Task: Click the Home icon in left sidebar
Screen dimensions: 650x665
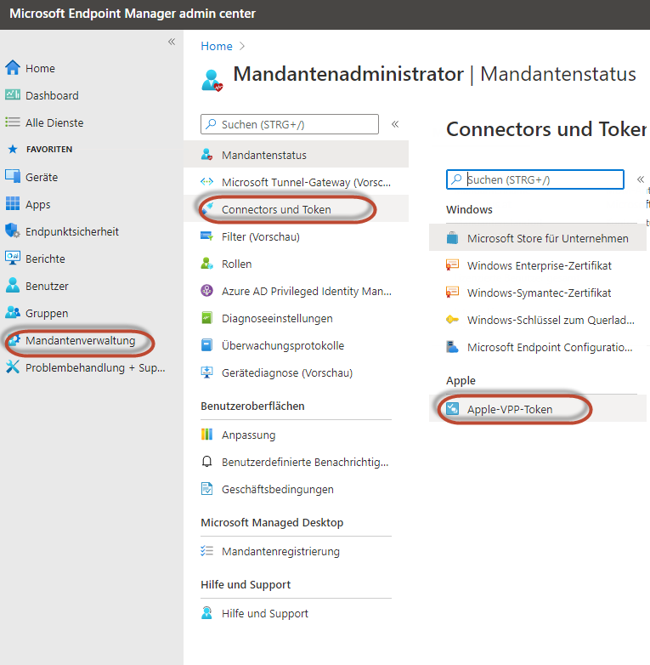Action: coord(13,68)
